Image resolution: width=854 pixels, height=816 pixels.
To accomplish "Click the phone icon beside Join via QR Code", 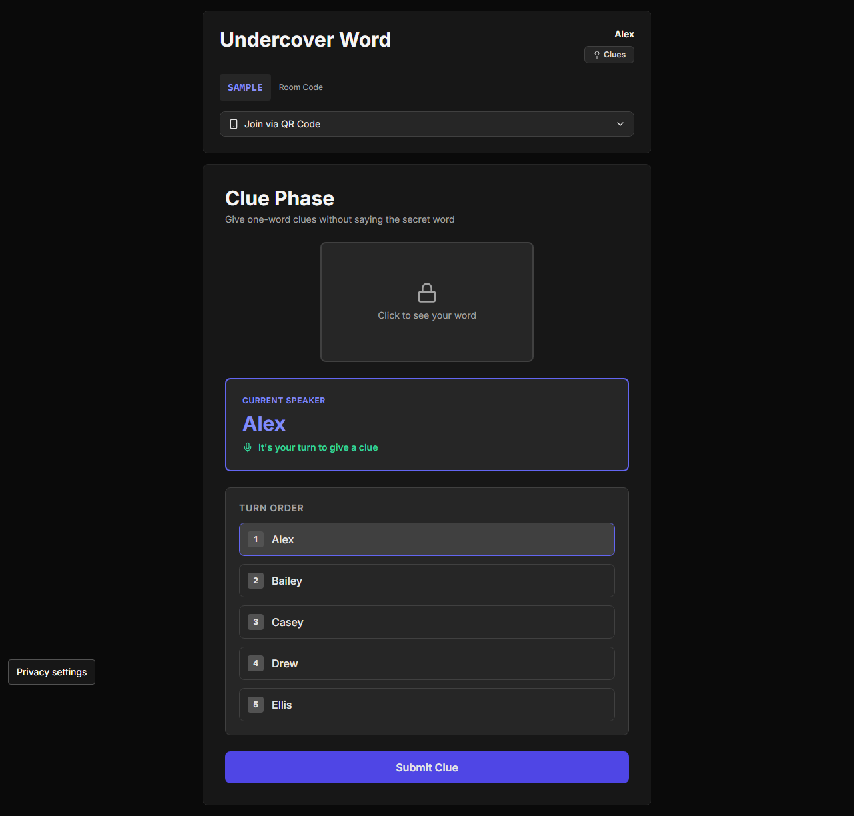I will (x=234, y=124).
